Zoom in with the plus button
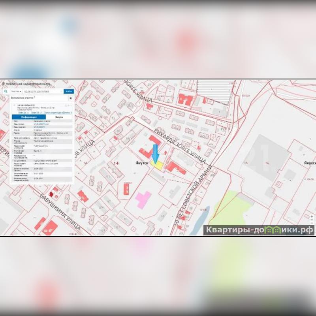Image resolution: width=316 pixels, height=316 pixels. pos(312,216)
